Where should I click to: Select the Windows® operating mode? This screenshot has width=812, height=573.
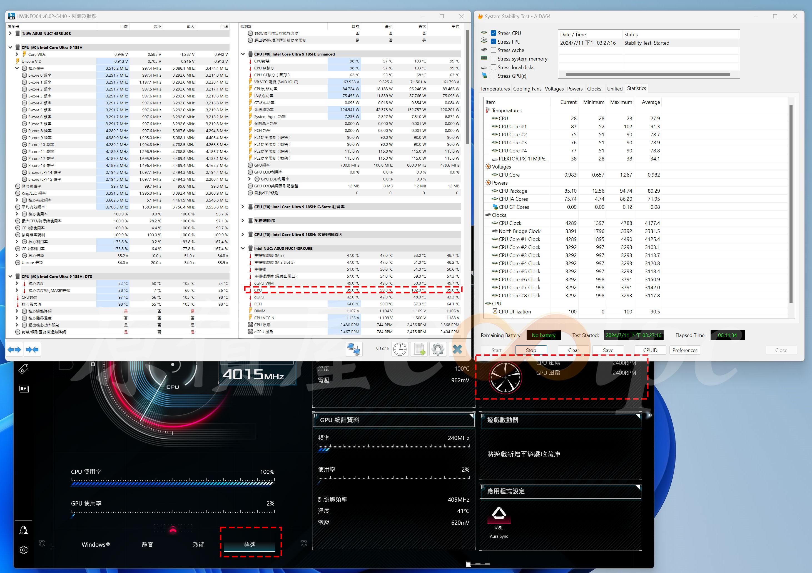click(96, 544)
